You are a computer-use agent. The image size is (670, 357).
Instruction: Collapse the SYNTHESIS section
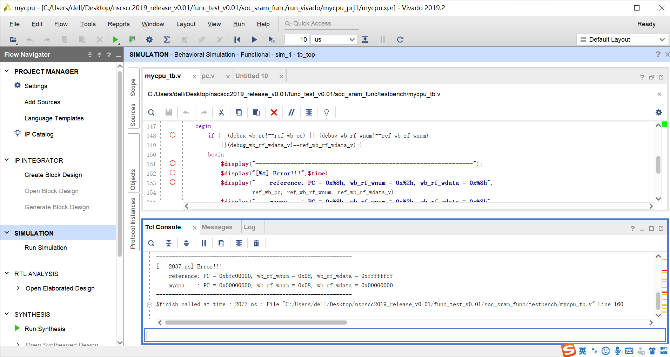pyautogui.click(x=7, y=314)
